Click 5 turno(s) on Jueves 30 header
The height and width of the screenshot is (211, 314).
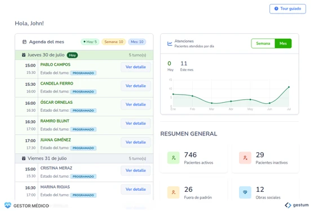click(138, 55)
